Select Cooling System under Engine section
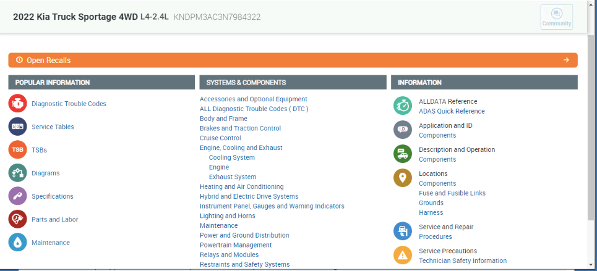This screenshot has height=271, width=597. click(x=231, y=157)
